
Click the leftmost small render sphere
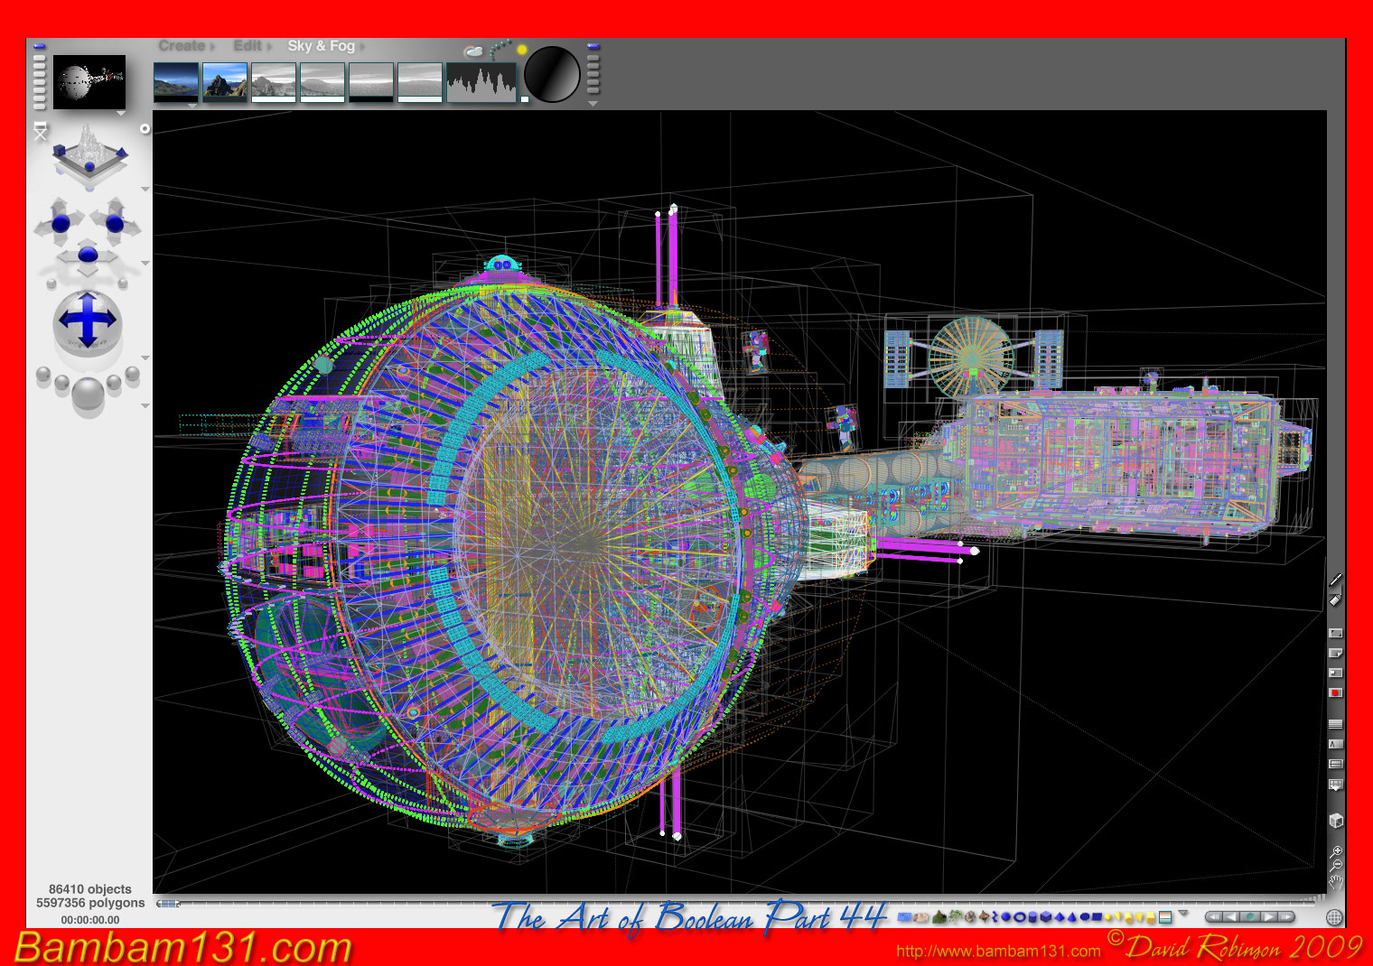pyautogui.click(x=43, y=374)
